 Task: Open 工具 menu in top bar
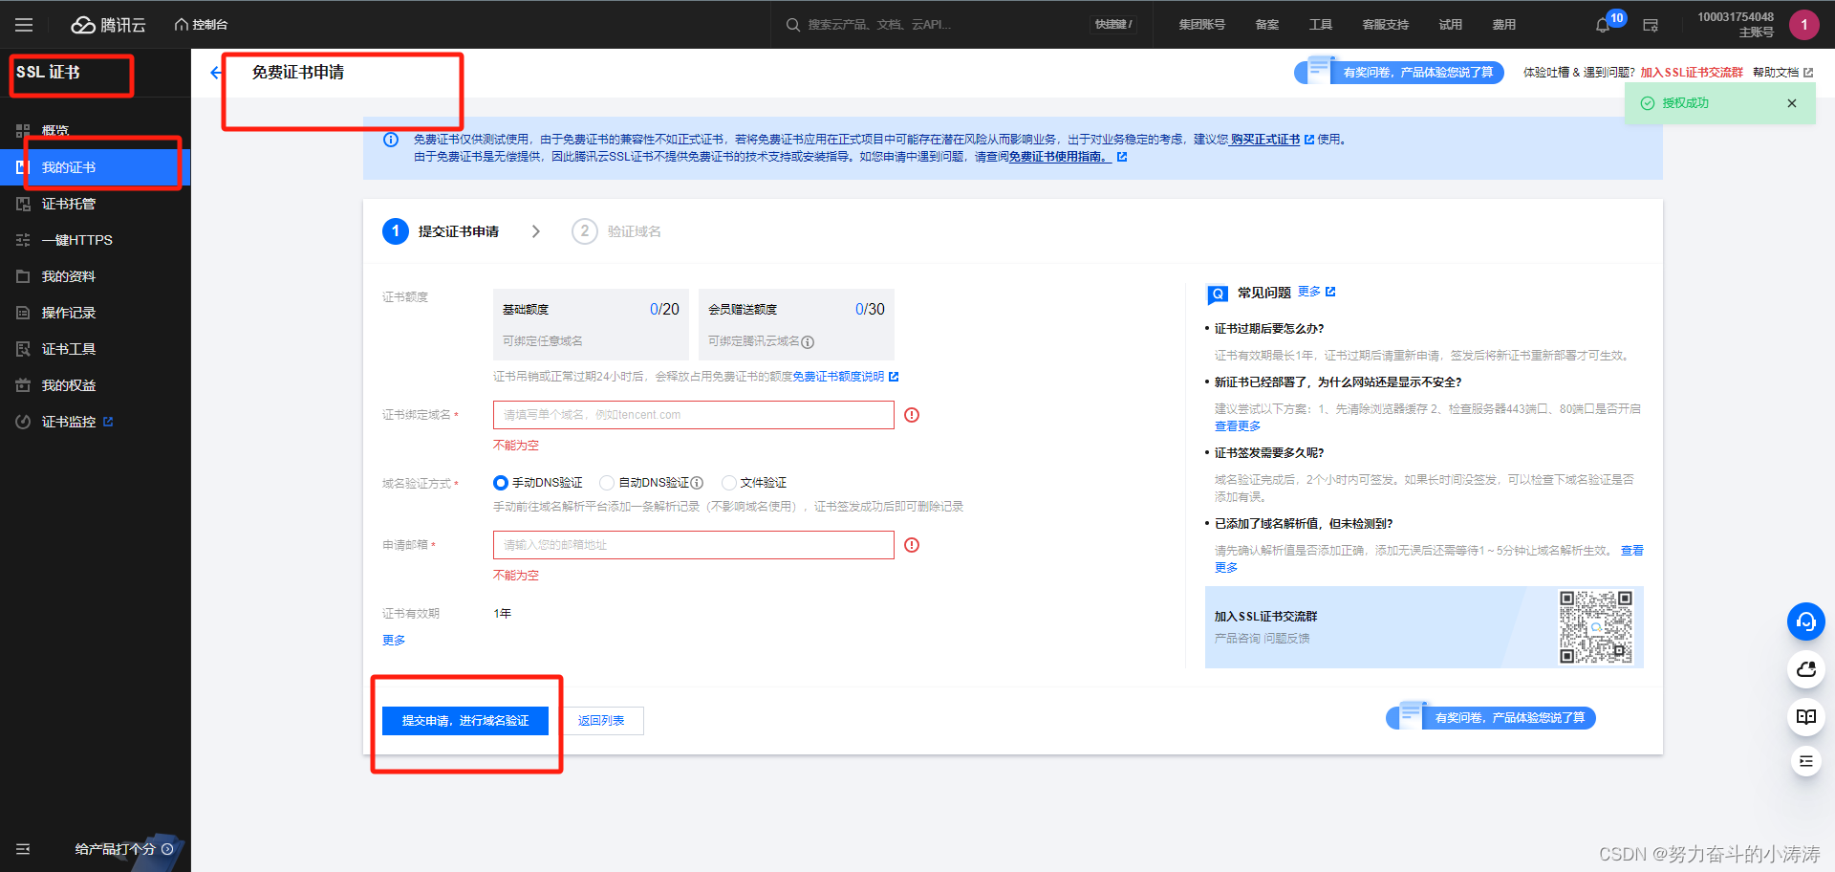click(1321, 25)
